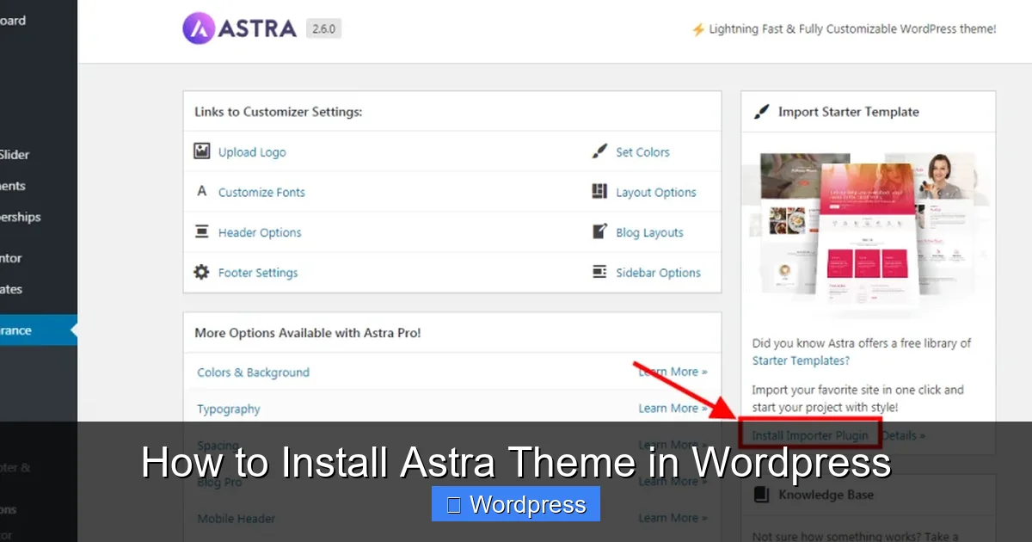
Task: Click the Footer Settings gear icon
Action: point(202,273)
